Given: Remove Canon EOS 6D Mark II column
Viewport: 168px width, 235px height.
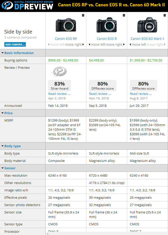Looking at the screenshot, I should coord(165,15).
